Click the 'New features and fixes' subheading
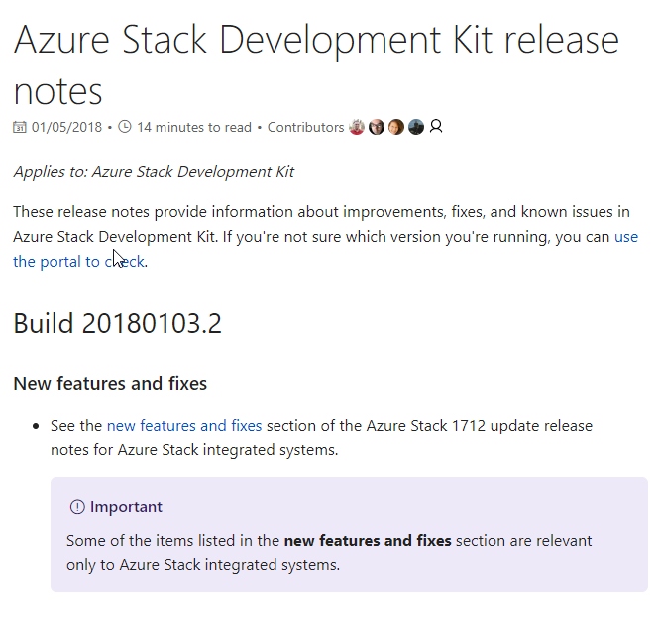Screen dimensions: 659x618 tap(110, 384)
